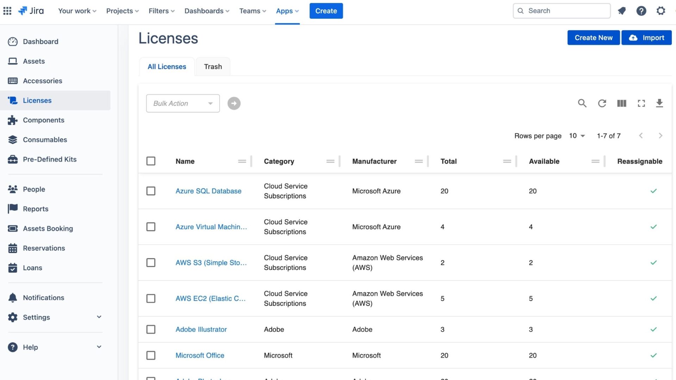
Task: Click the Name column drag handle
Action: [x=242, y=161]
